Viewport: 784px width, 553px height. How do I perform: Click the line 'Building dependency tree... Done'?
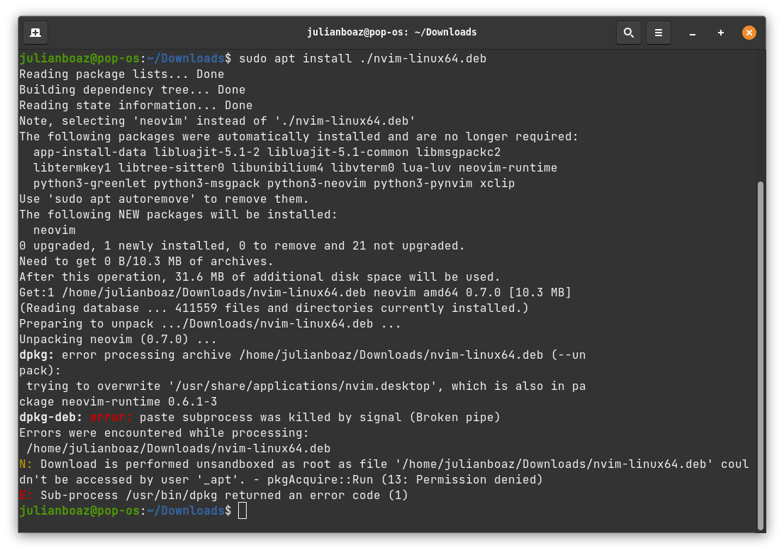pyautogui.click(x=133, y=89)
